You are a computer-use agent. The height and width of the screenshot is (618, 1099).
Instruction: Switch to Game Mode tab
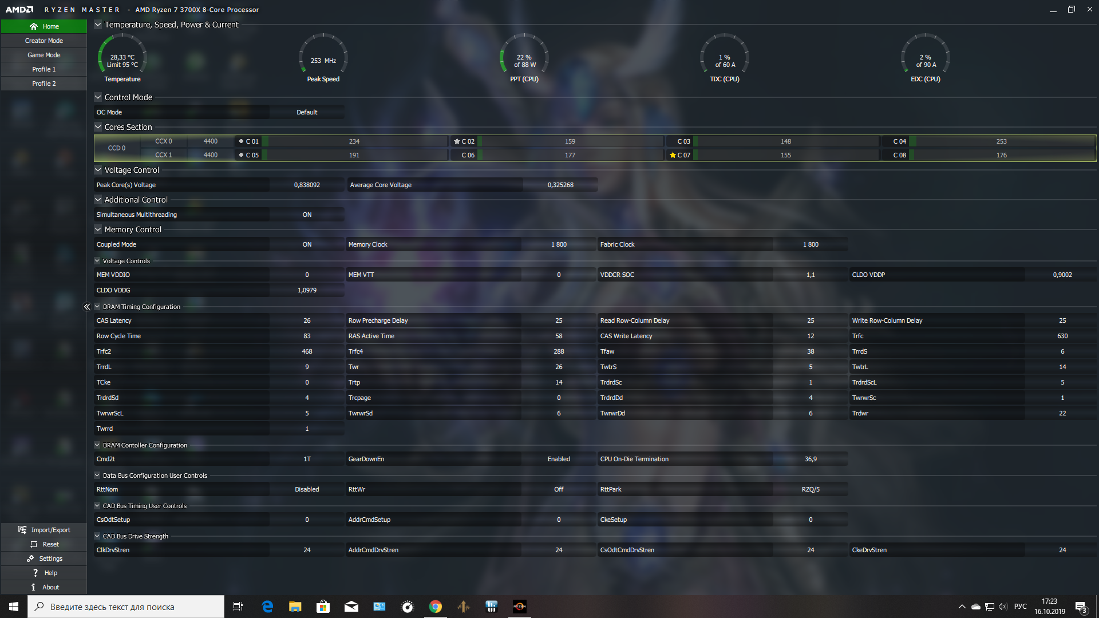tap(44, 55)
